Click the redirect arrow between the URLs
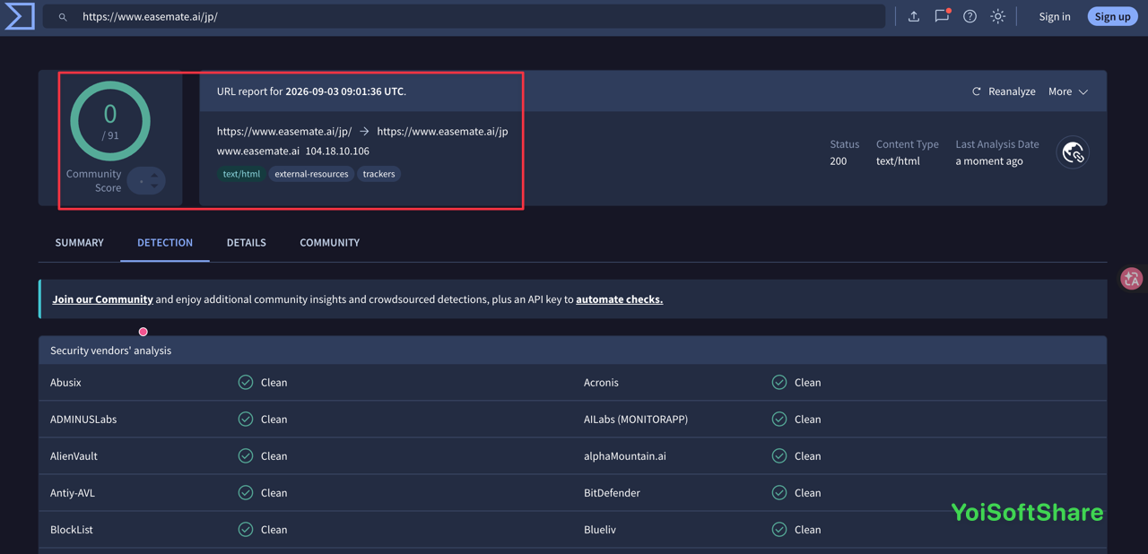Image resolution: width=1148 pixels, height=554 pixels. (x=364, y=131)
